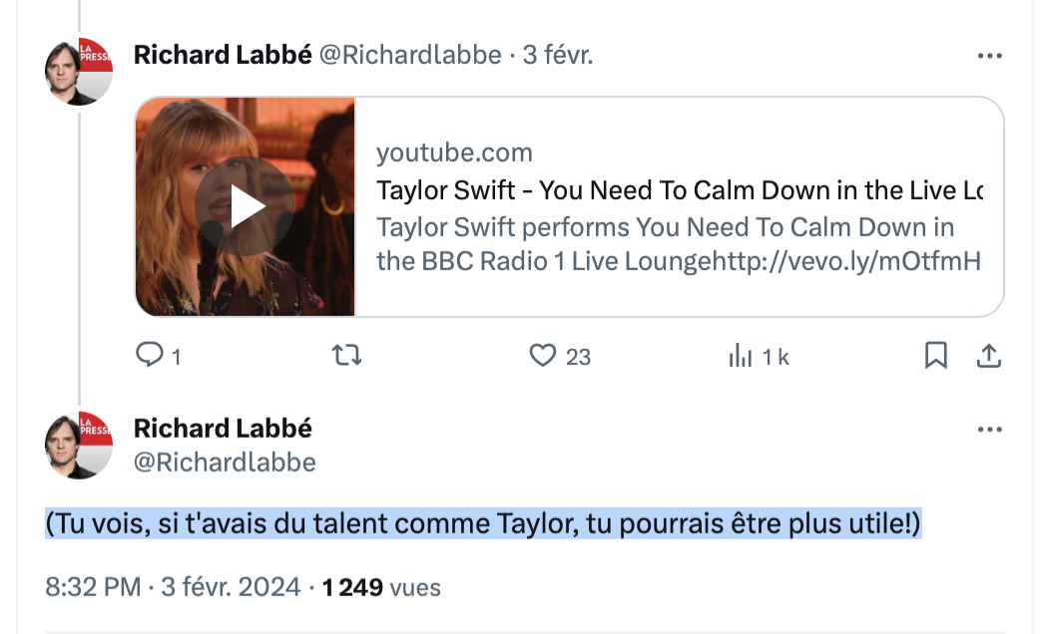The image size is (1040, 634).
Task: Open more options on second tweet
Action: 989,430
